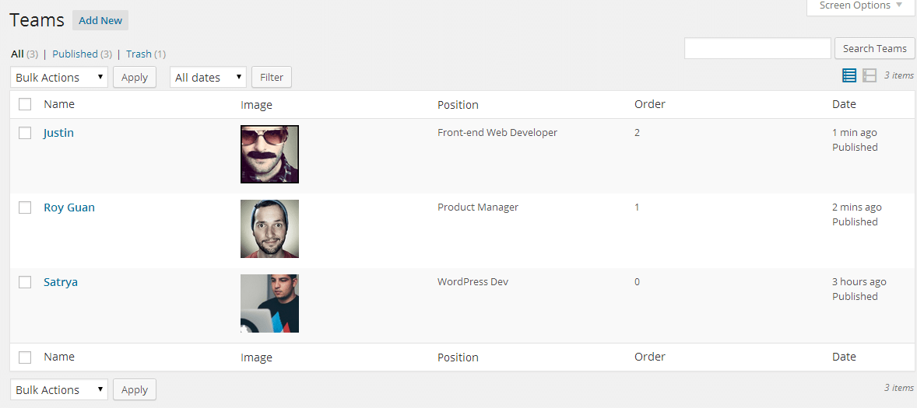The width and height of the screenshot is (917, 408).
Task: Click Roy Guan's profile photo thumbnail
Action: pyautogui.click(x=269, y=229)
